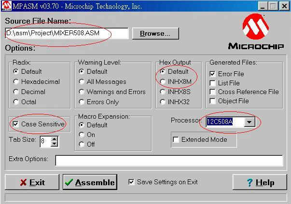The width and height of the screenshot is (291, 204).
Task: Toggle the Case Sensitive checkbox
Action: [15, 124]
